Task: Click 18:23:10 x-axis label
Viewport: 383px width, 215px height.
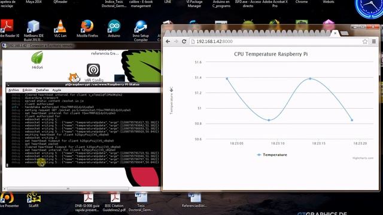Action: coord(278,143)
